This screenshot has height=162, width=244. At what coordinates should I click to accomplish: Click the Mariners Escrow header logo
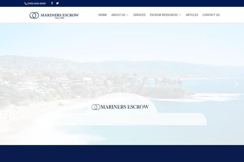tap(54, 15)
